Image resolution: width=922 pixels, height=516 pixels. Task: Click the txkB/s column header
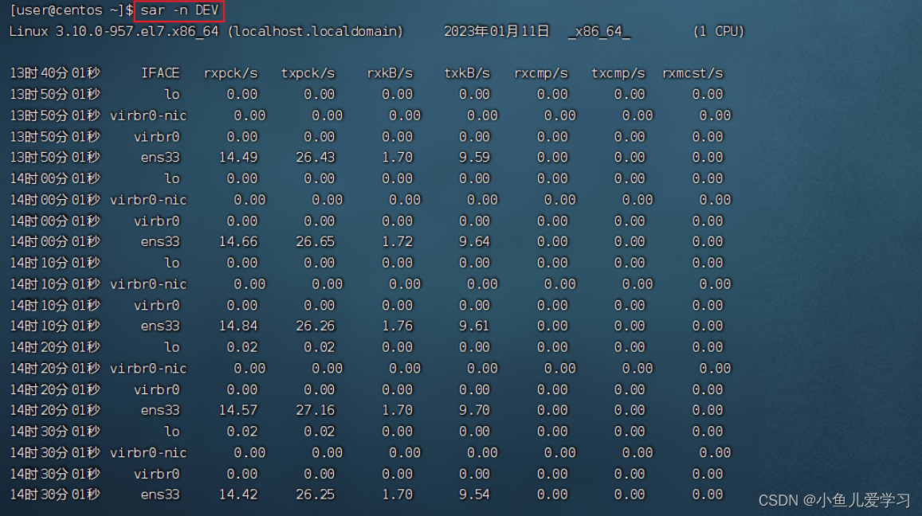point(467,73)
